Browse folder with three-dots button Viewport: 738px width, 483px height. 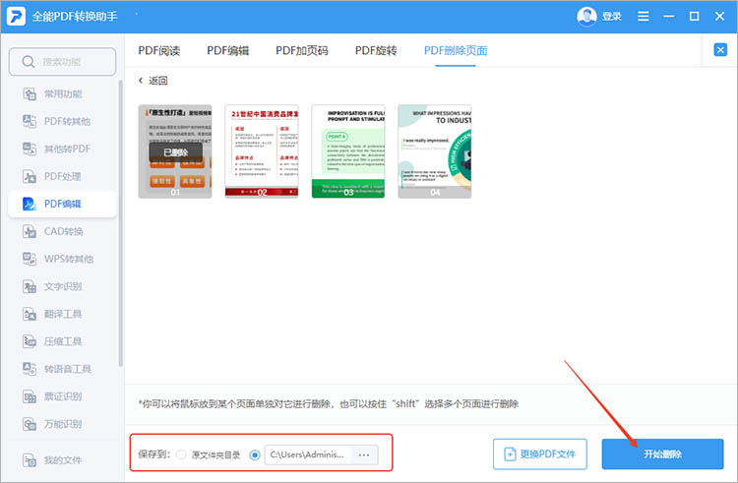pyautogui.click(x=364, y=454)
